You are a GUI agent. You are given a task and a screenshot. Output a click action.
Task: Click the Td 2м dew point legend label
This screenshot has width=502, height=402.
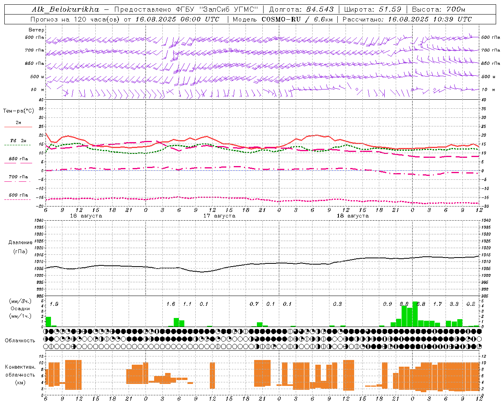(x=18, y=141)
